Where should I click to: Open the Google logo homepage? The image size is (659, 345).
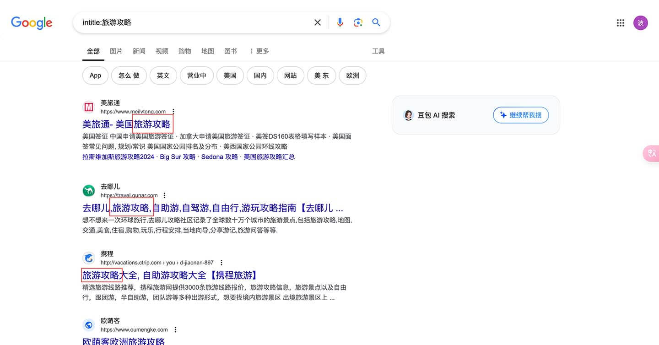coord(32,22)
